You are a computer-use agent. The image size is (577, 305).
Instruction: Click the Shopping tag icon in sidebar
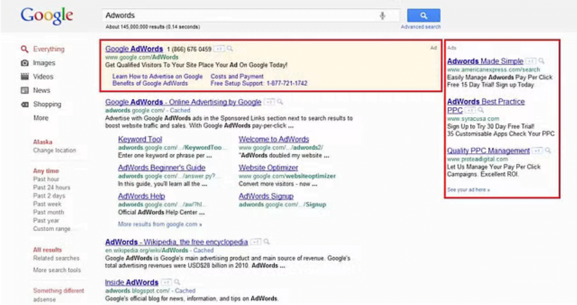(25, 104)
